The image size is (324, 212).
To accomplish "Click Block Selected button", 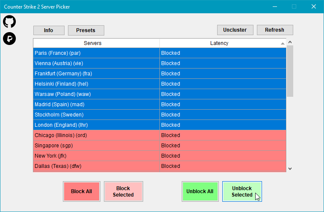I will [124, 191].
